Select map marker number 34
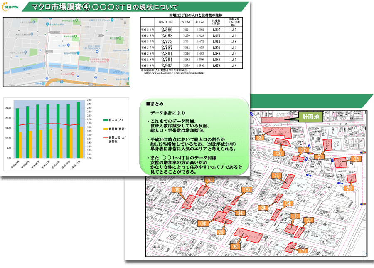The height and width of the screenshot is (268, 374). (x=287, y=203)
